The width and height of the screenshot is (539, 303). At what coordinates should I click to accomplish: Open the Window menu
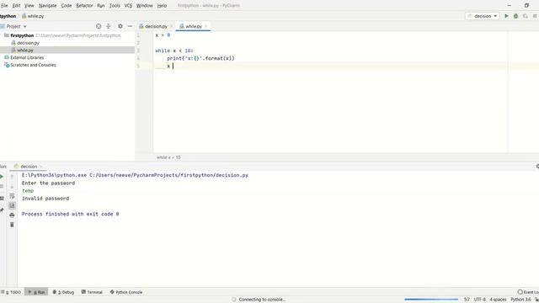(x=144, y=6)
